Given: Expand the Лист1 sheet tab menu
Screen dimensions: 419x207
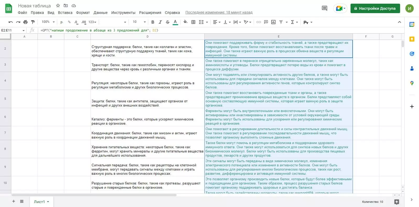Looking at the screenshot, I should pyautogui.click(x=48, y=202).
